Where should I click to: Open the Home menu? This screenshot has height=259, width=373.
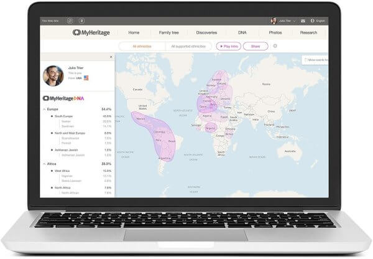pos(134,32)
